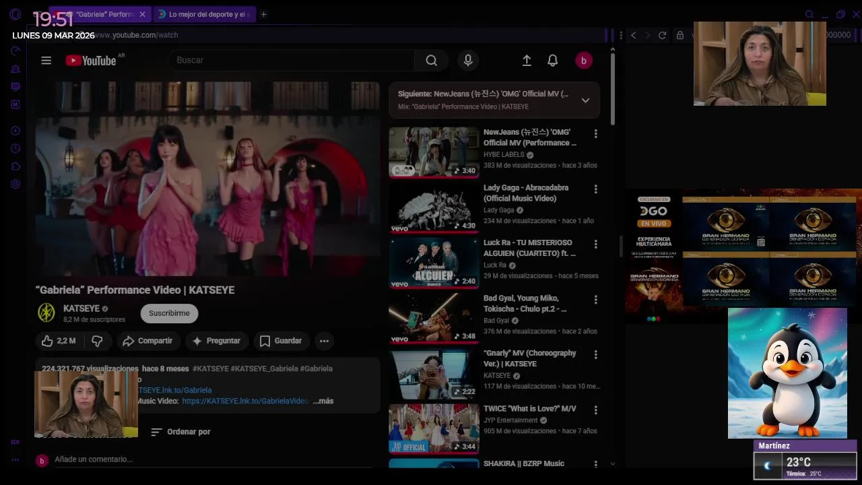Click the Opera GX logo in the corner
Image resolution: width=862 pixels, height=485 pixels.
click(15, 14)
